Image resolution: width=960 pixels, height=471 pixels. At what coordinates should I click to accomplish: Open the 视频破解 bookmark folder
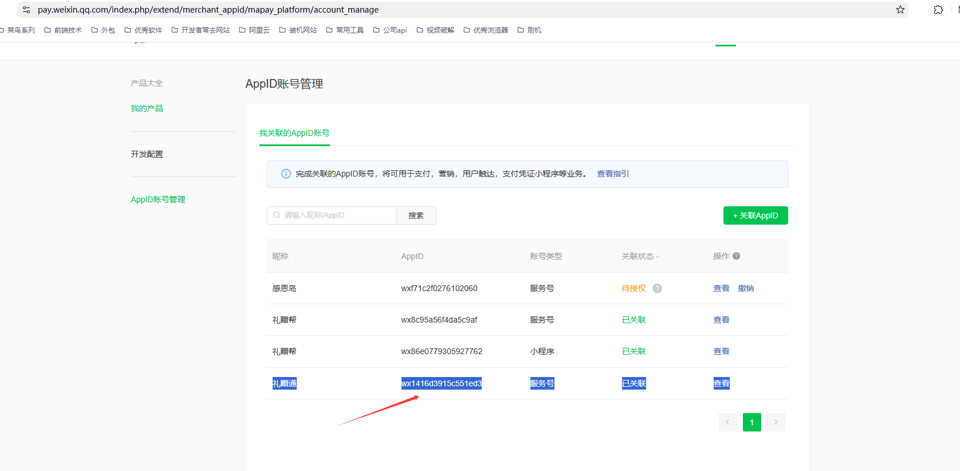435,30
